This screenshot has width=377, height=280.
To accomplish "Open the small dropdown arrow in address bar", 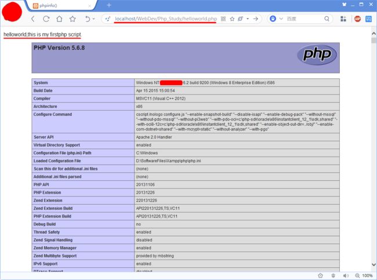I will point(248,19).
